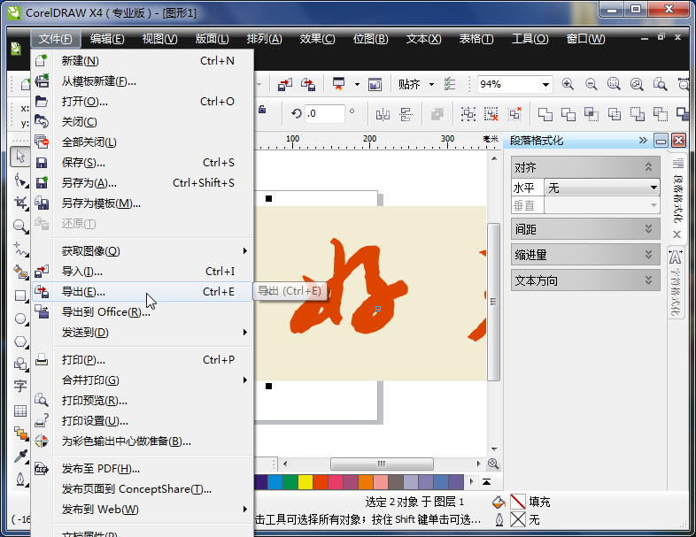Click the mirror horizontally icon
The height and width of the screenshot is (537, 696).
tap(383, 114)
